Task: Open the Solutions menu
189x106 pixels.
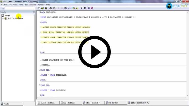Action: pos(33,5)
